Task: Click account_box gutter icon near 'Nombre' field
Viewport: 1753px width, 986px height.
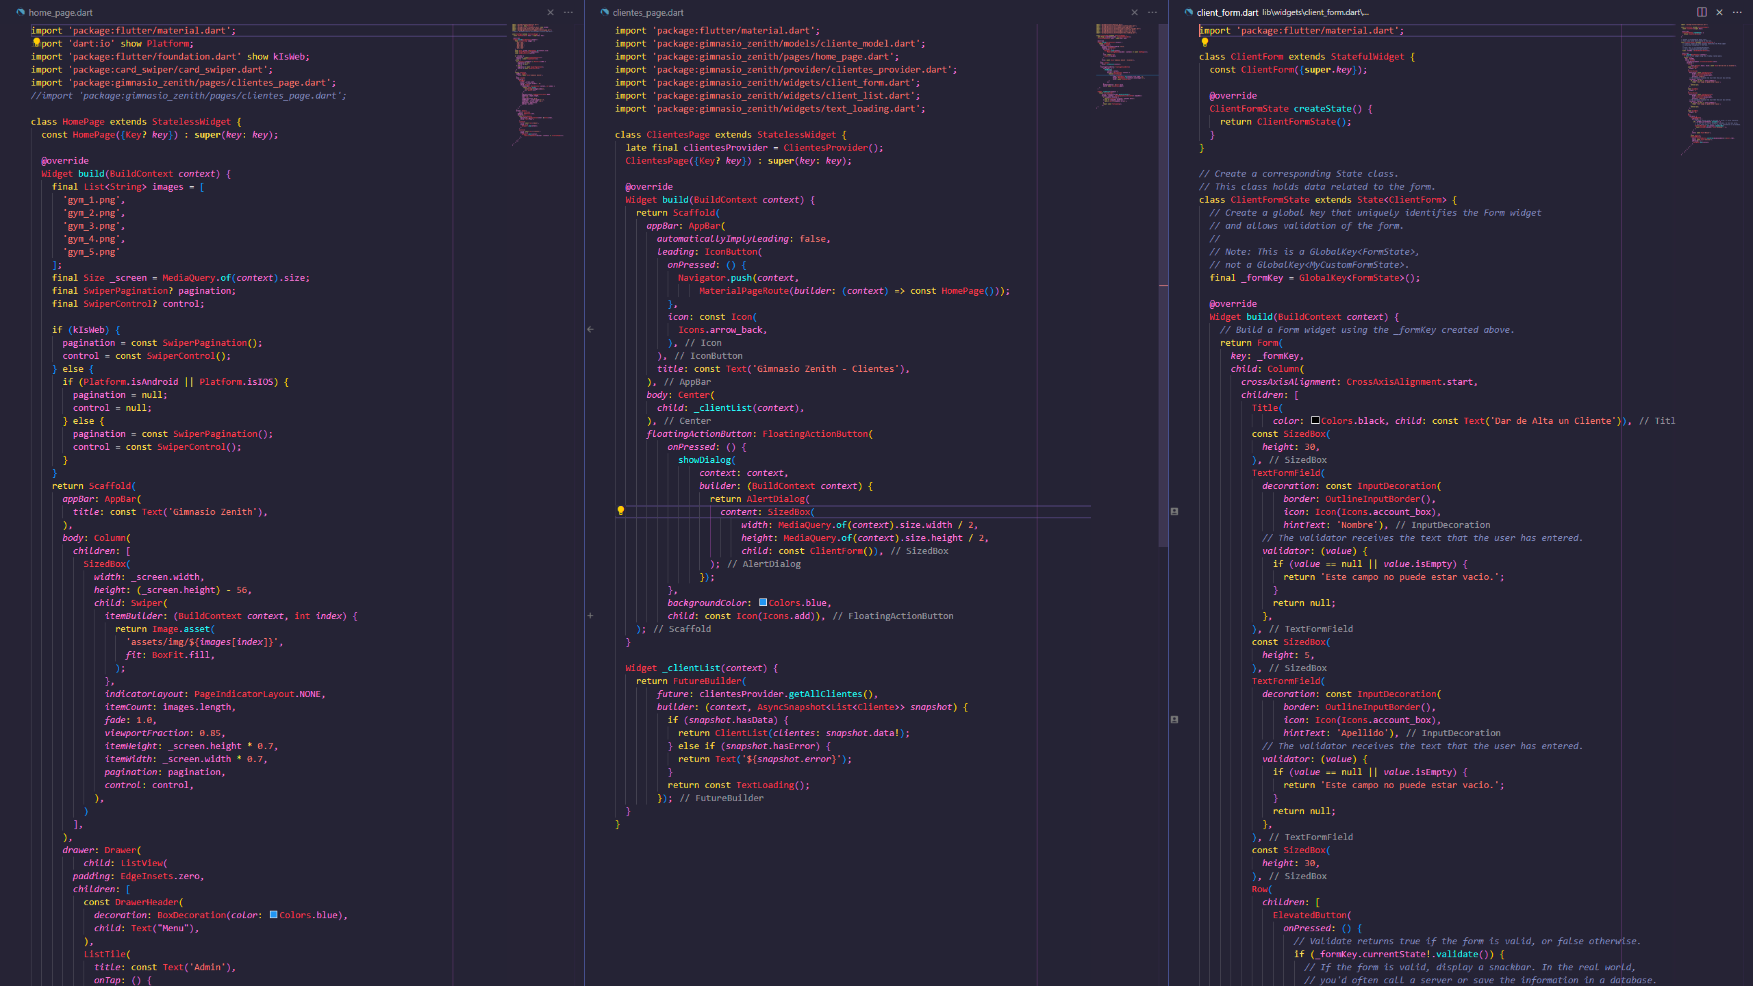Action: tap(1174, 511)
